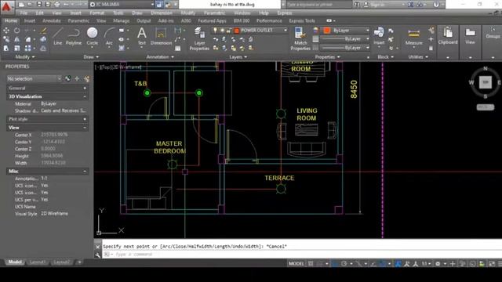Select the Rotate tool in Modify panel
Viewport: 502px width, 282px height.
pos(16,31)
